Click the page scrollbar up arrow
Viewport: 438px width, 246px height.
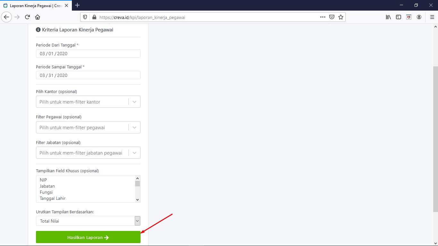point(435,26)
